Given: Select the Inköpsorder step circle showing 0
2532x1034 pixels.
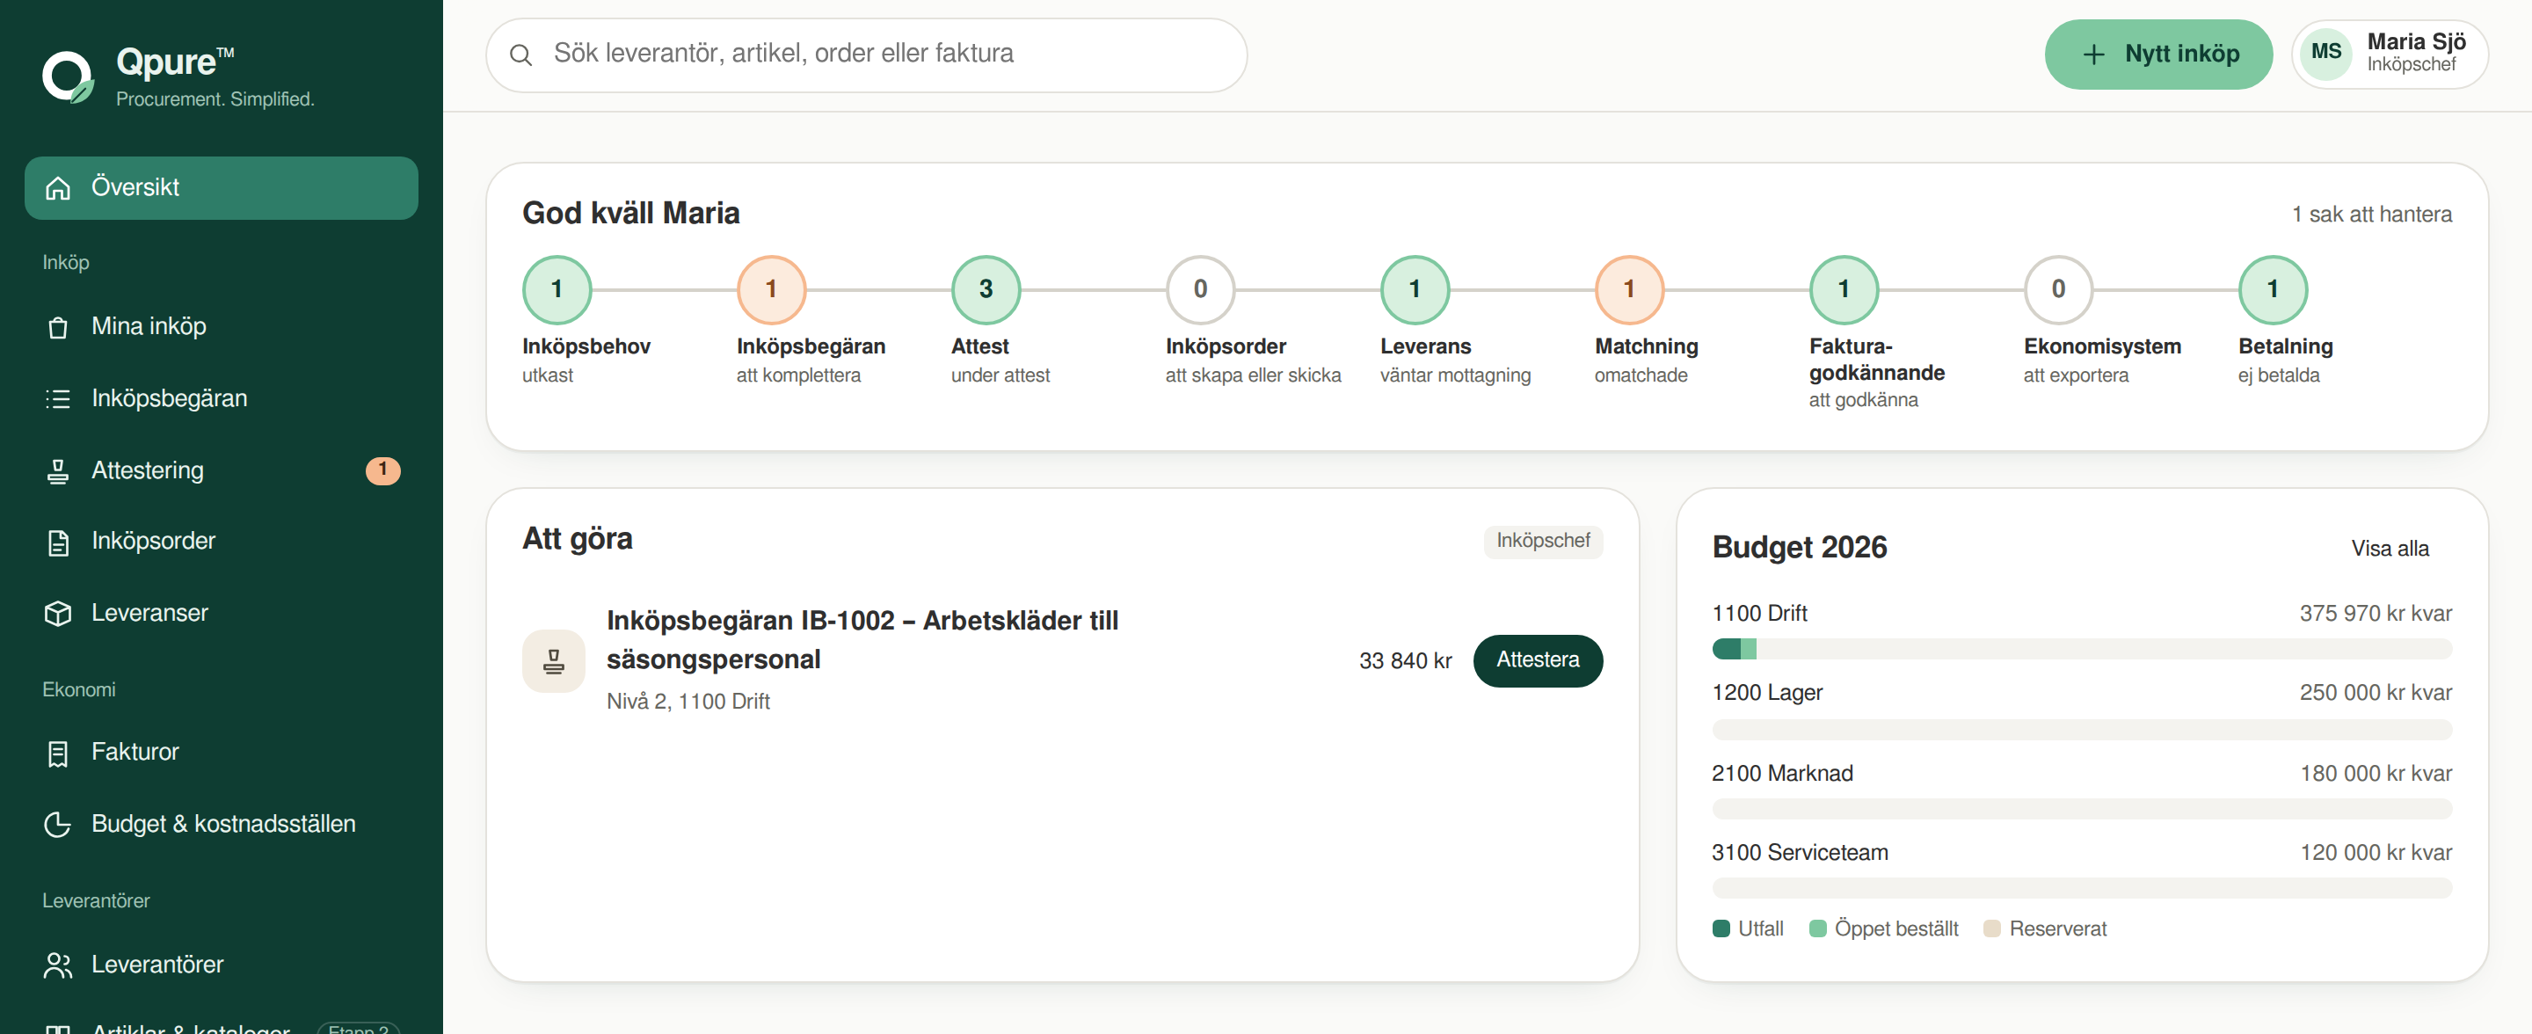Looking at the screenshot, I should coord(1199,290).
